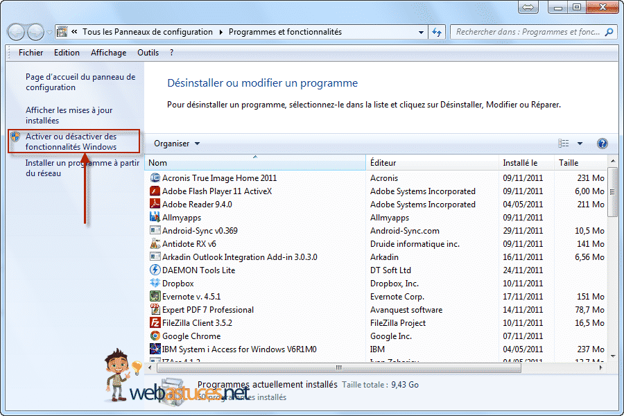Open Activer ou désactiver des fonctionnalités Windows

(71, 141)
